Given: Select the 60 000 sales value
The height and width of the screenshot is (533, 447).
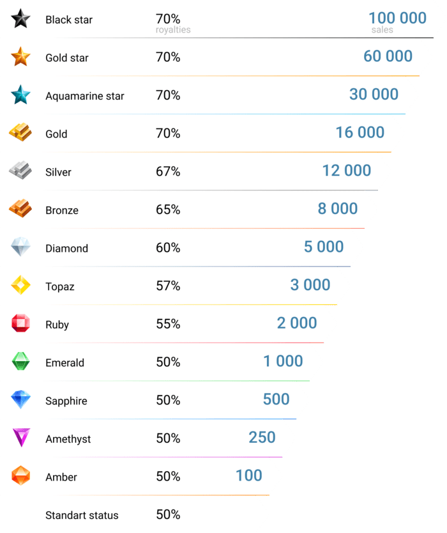Looking at the screenshot, I should tap(388, 56).
